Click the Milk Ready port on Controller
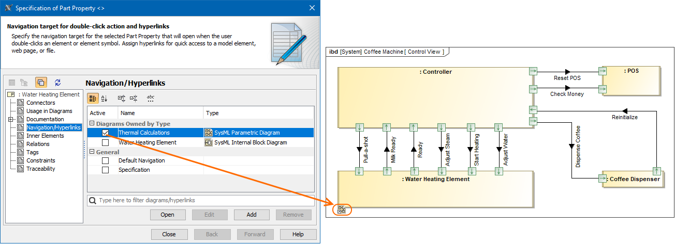675x244 pixels. pyautogui.click(x=386, y=127)
